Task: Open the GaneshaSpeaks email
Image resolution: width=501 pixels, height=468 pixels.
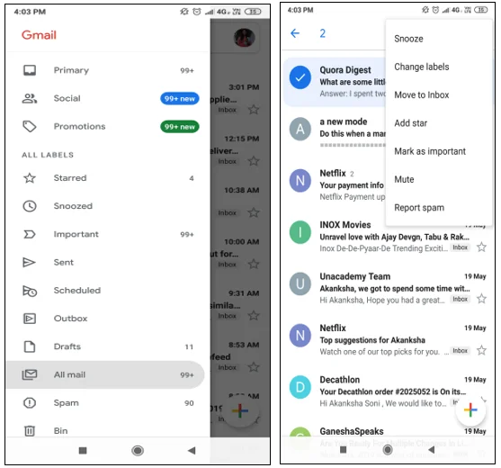Action: 388,439
